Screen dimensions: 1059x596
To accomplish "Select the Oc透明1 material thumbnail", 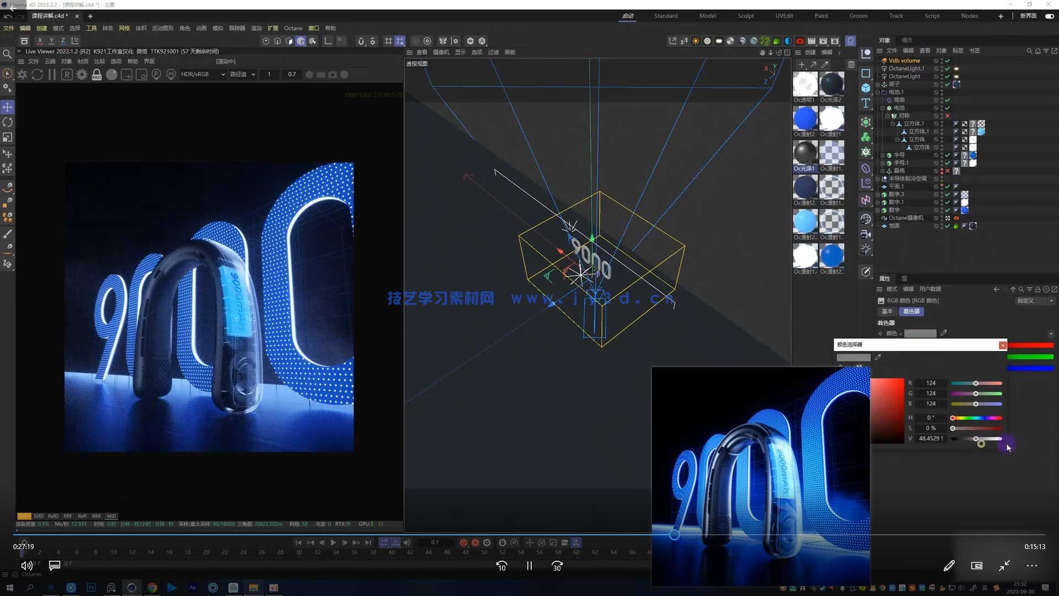I will 805,84.
